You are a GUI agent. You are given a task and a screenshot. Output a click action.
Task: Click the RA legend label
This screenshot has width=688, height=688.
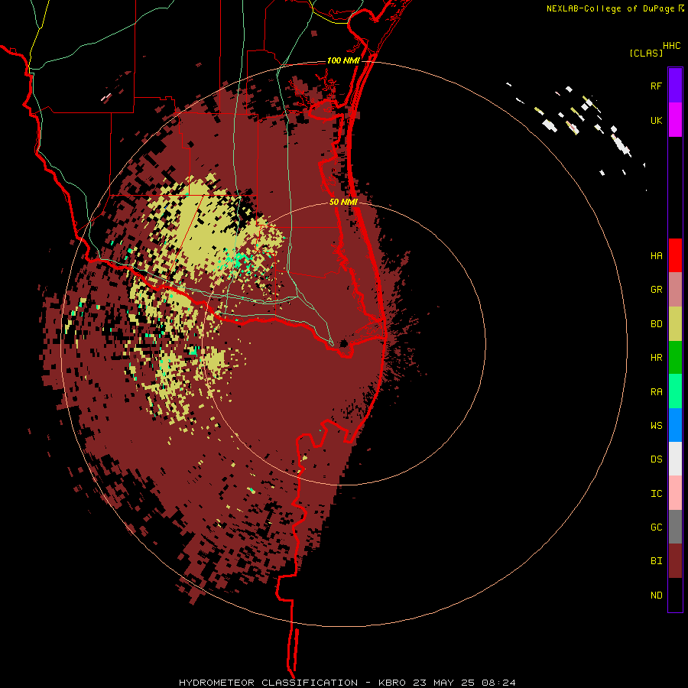[x=656, y=392]
